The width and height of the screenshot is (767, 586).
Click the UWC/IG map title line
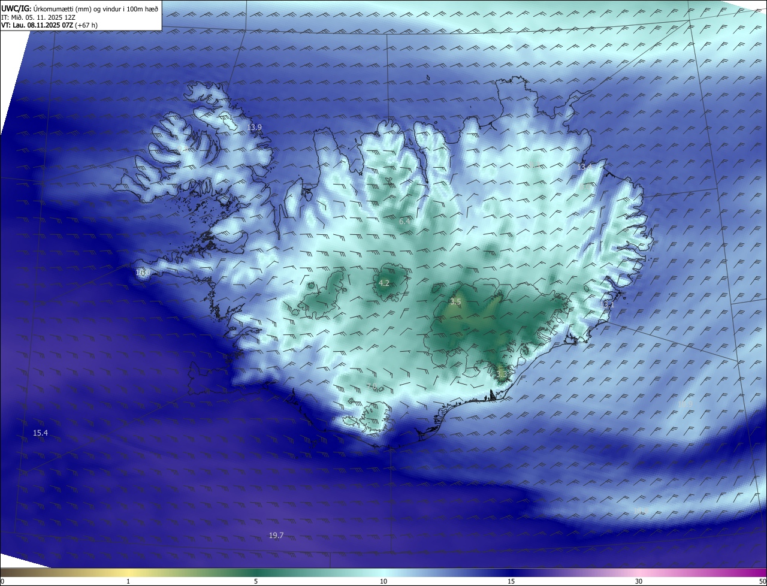[80, 8]
